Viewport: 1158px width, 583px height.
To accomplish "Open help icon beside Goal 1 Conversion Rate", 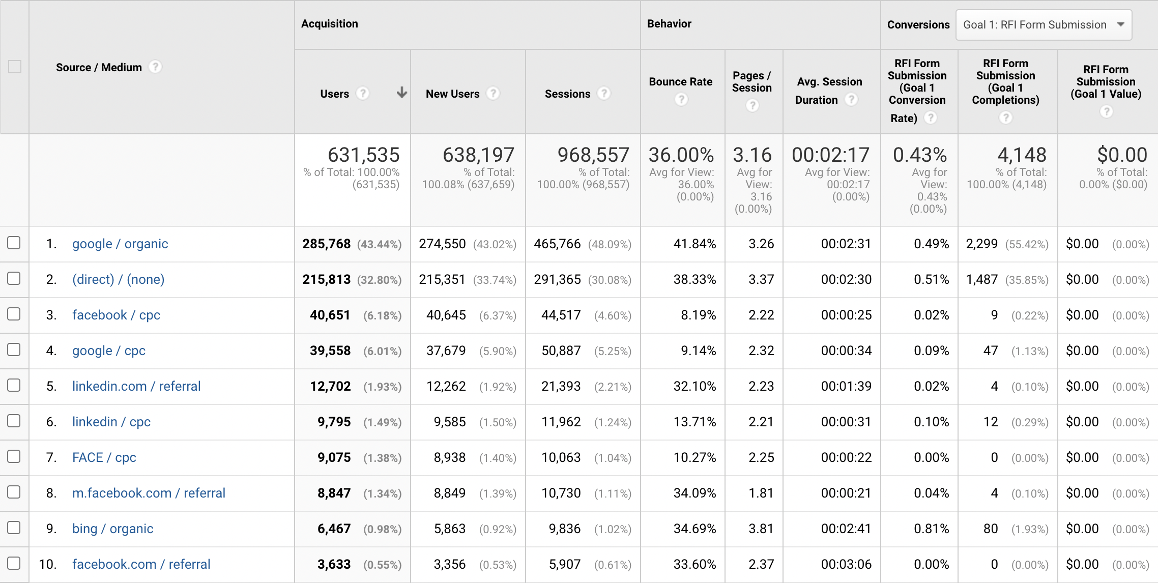I will (x=931, y=118).
